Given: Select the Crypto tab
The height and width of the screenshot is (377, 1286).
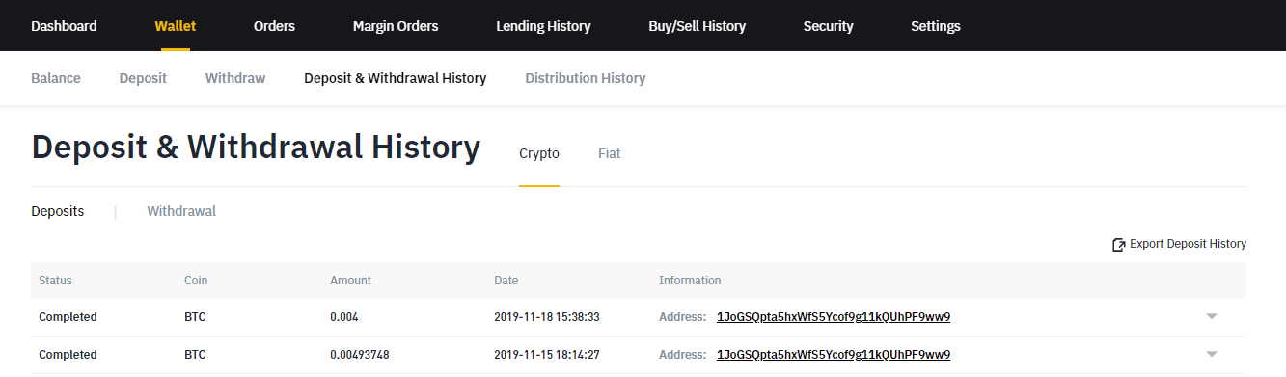Looking at the screenshot, I should click(x=539, y=153).
